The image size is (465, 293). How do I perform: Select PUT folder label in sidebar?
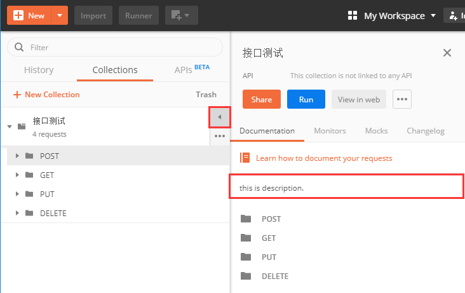(x=47, y=194)
